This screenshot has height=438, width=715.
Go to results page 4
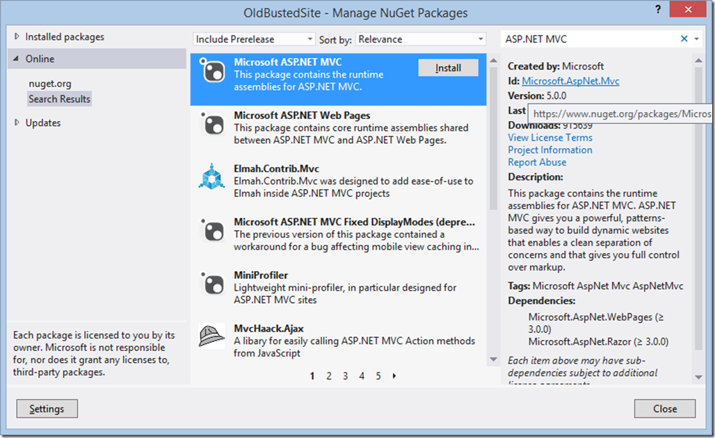(362, 376)
